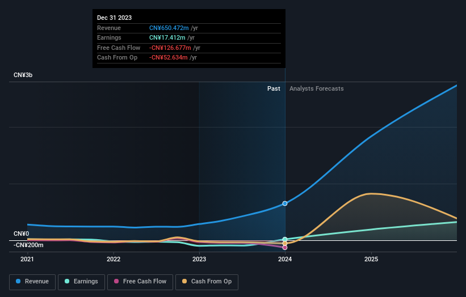Click the Cash From Op row label in tooltip
The width and height of the screenshot is (466, 297).
117,58
